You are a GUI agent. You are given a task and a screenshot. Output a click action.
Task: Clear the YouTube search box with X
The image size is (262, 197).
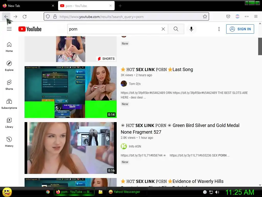click(163, 29)
